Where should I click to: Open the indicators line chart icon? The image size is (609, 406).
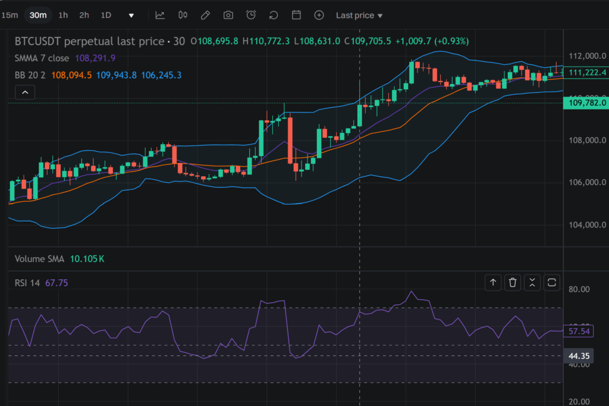(x=160, y=15)
